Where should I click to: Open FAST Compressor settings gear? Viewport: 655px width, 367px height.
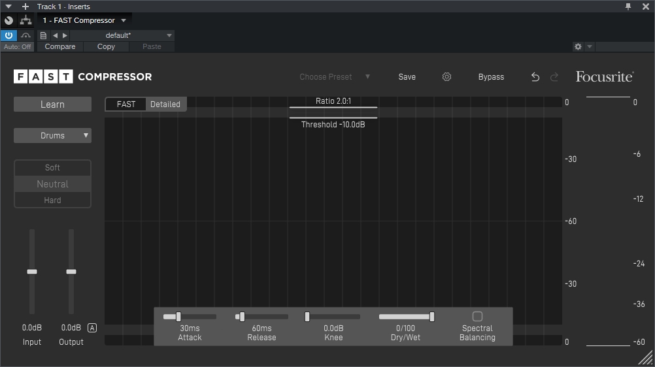(446, 77)
